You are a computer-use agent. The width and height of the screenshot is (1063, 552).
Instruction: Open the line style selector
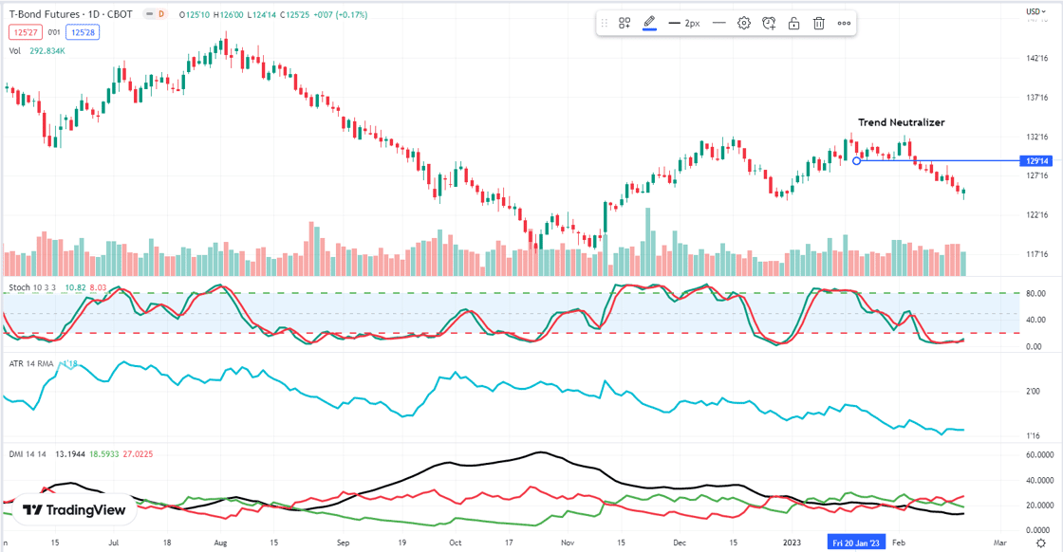click(x=719, y=23)
